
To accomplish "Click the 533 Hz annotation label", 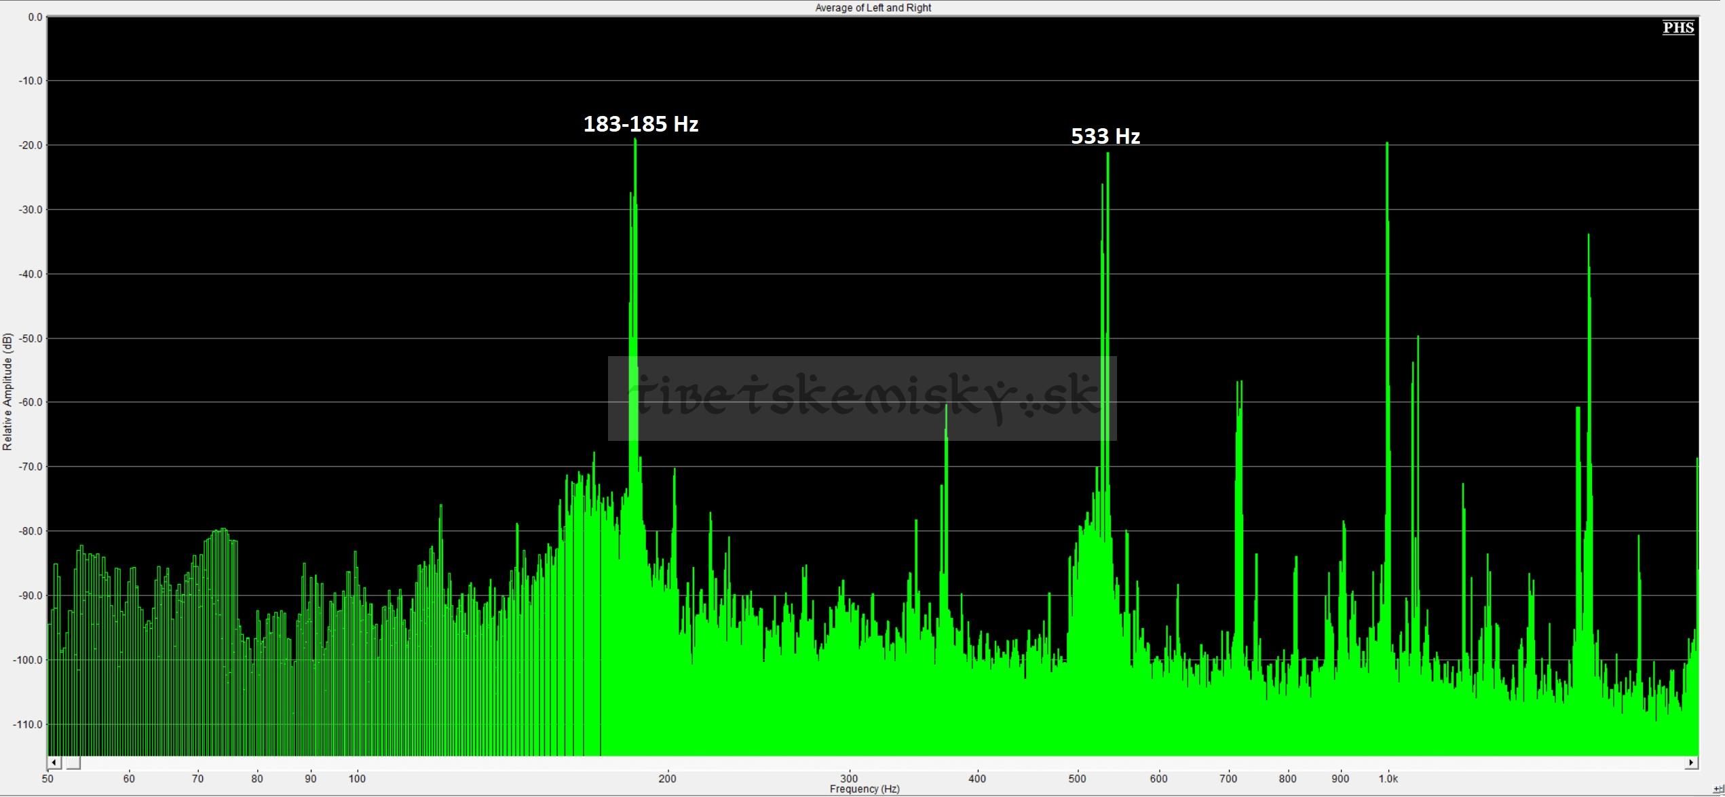I will 1105,136.
